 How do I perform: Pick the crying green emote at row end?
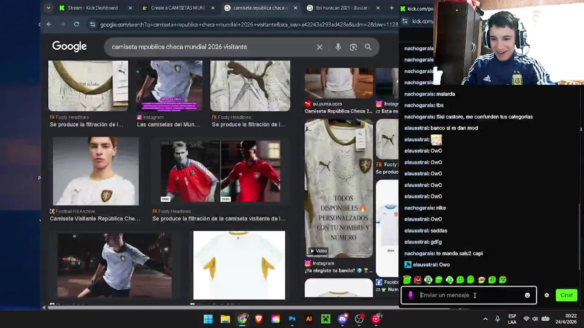point(502,280)
